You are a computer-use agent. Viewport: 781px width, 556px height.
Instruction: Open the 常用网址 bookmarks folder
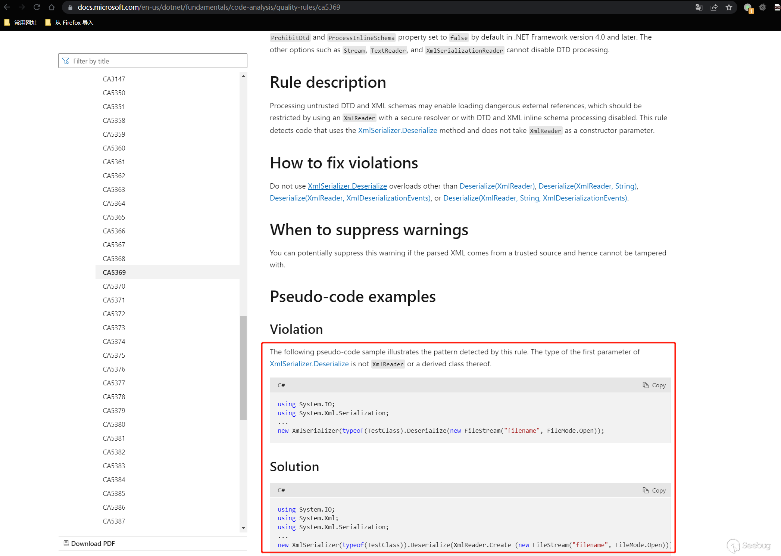(21, 22)
